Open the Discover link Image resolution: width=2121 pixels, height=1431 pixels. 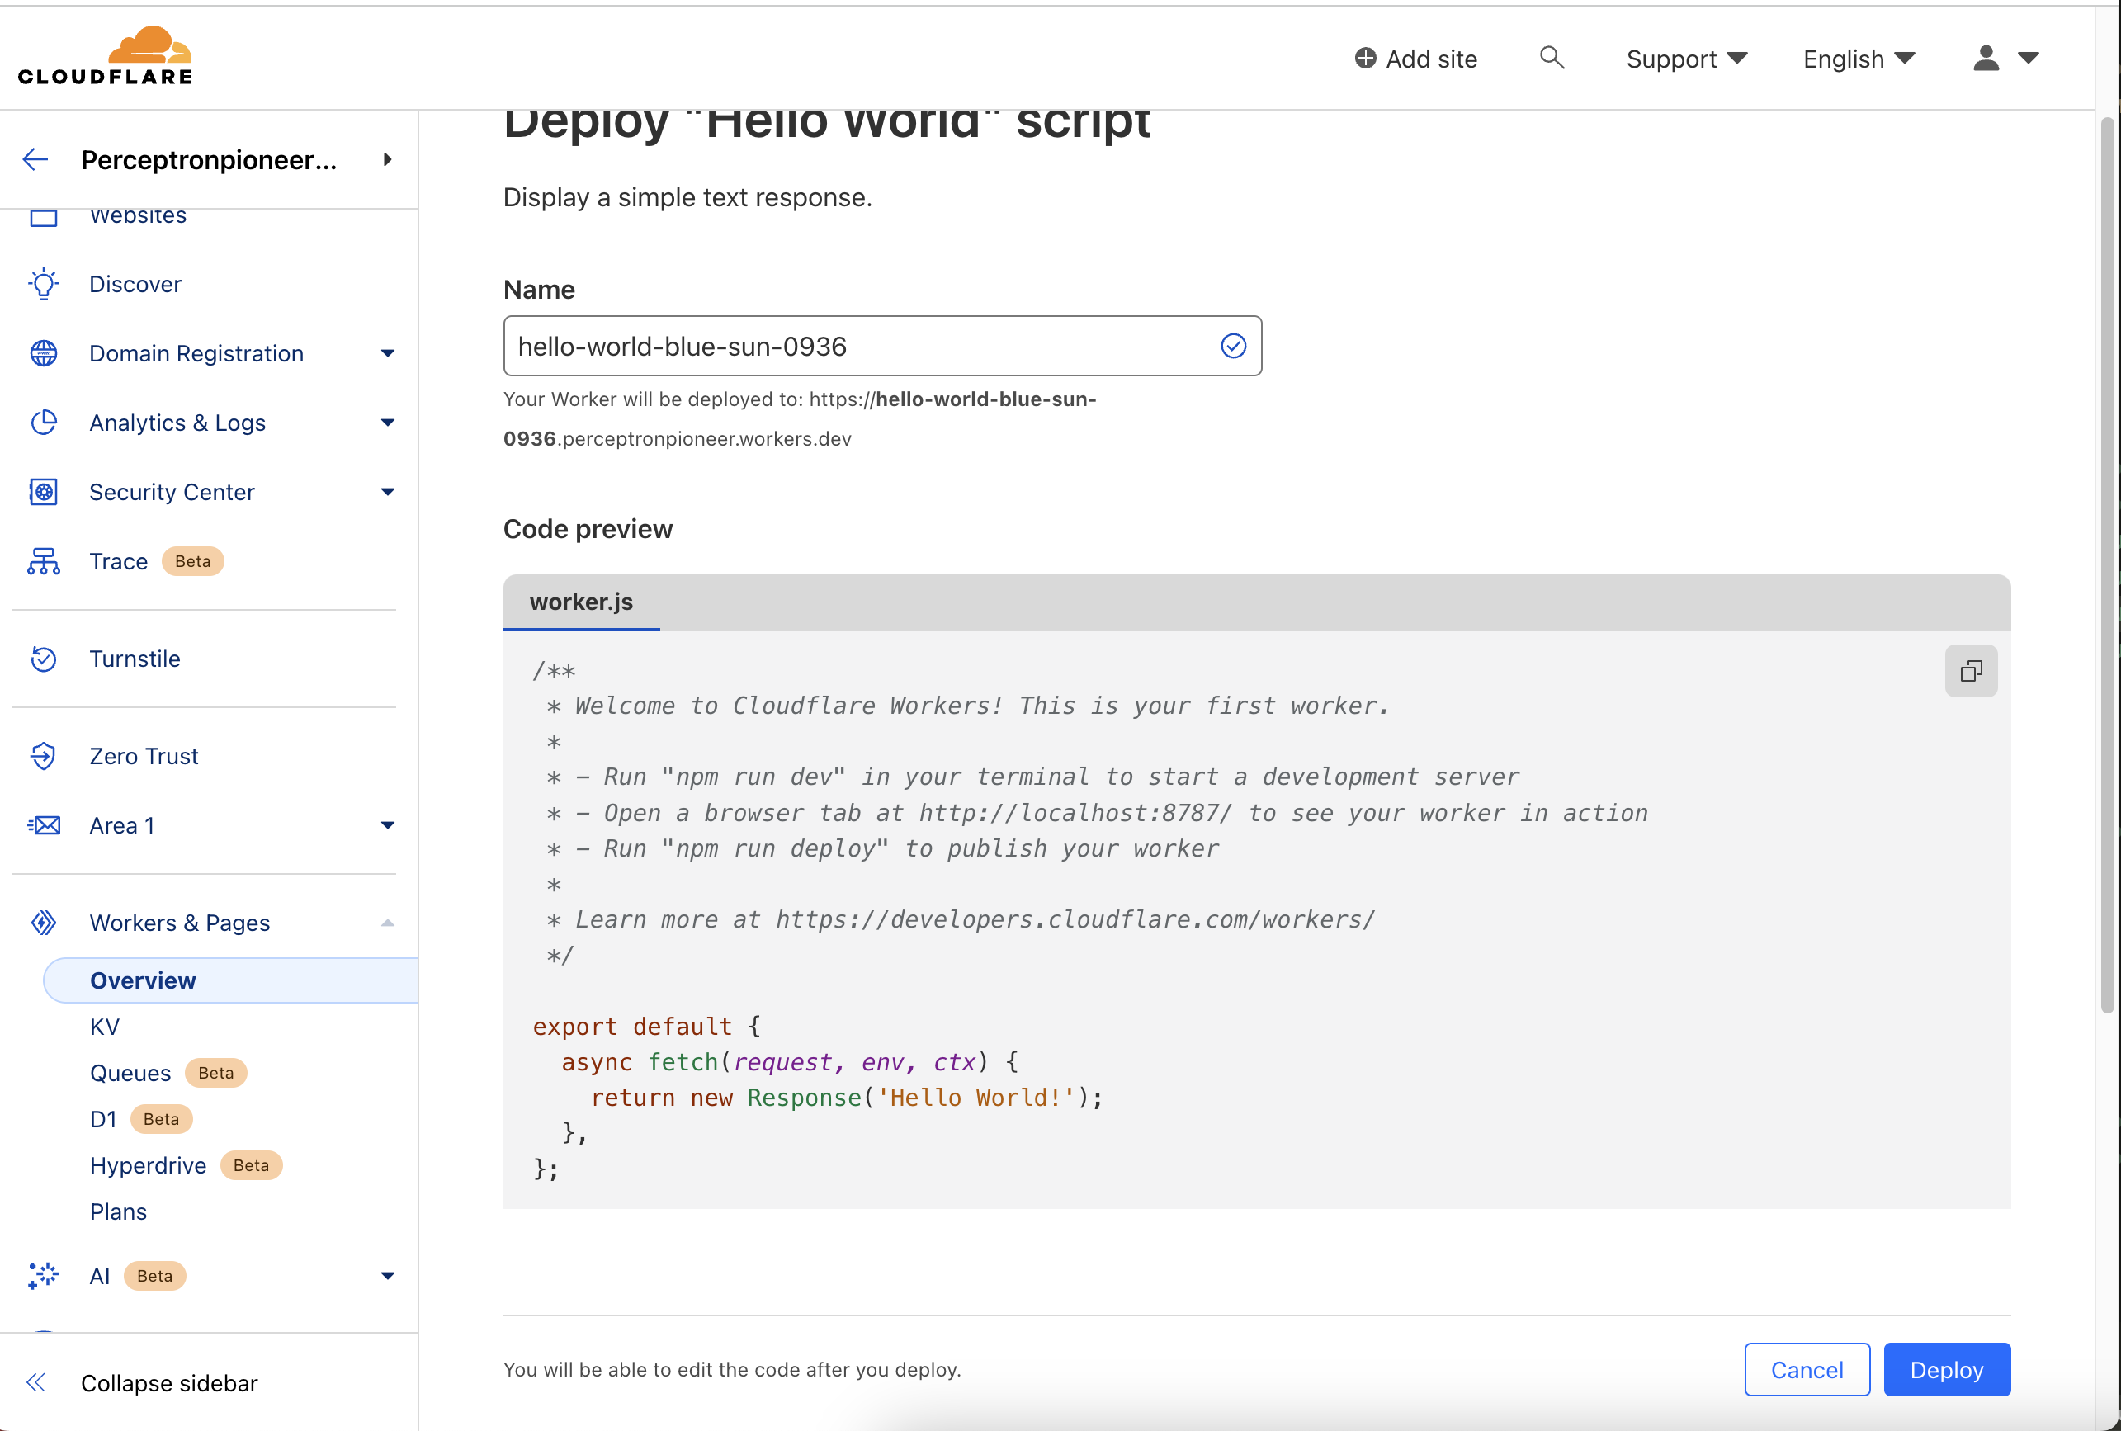pyautogui.click(x=135, y=284)
